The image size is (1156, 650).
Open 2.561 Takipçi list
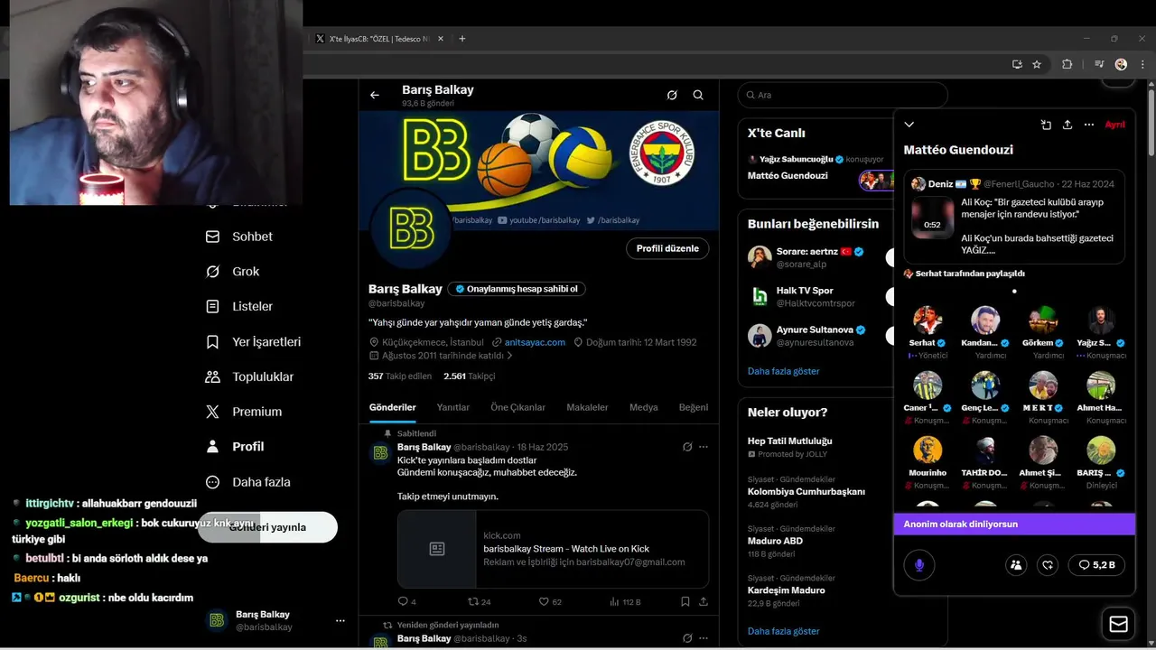469,376
